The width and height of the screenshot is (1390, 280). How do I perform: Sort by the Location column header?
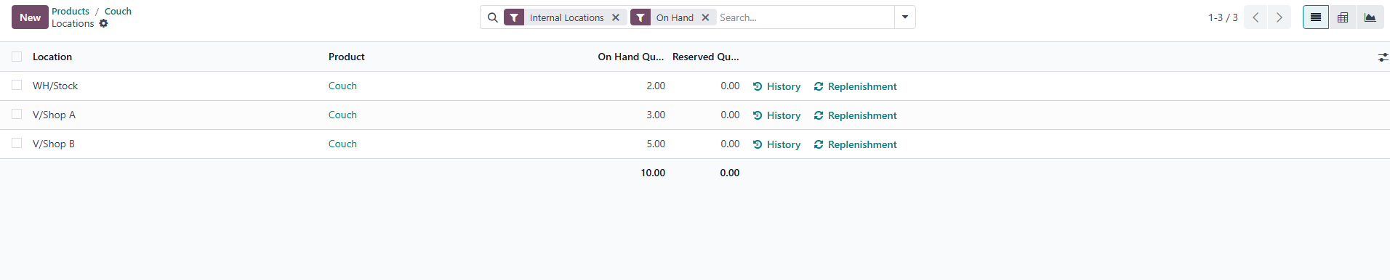[52, 57]
